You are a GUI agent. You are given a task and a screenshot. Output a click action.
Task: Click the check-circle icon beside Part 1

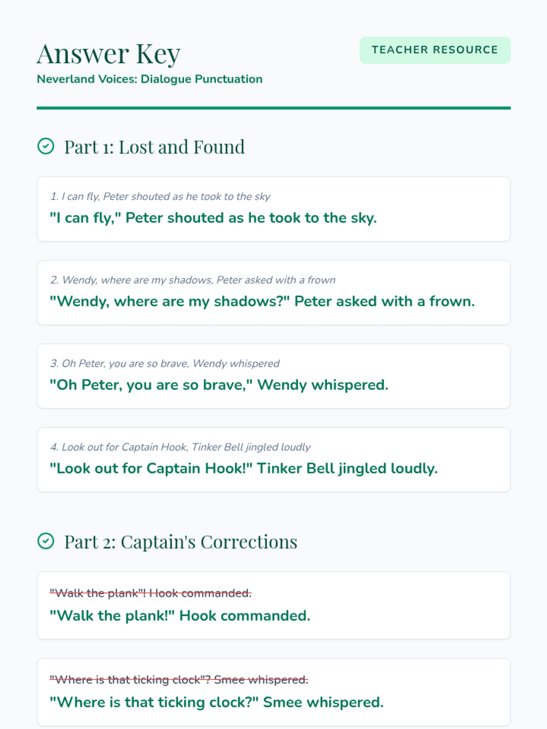pyautogui.click(x=46, y=147)
